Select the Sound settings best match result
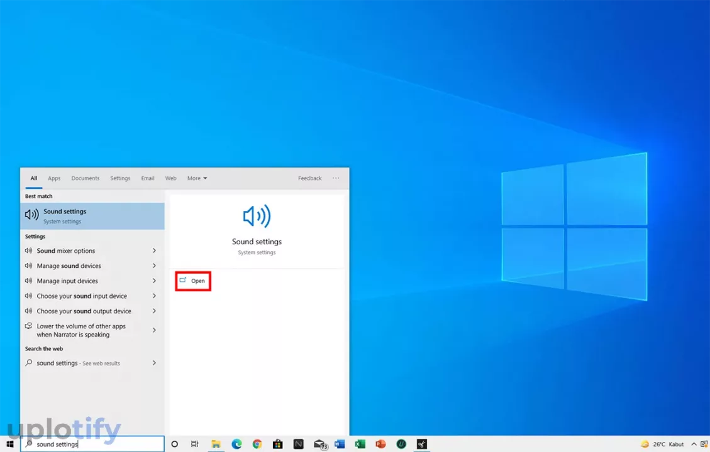710x452 pixels. pos(92,216)
